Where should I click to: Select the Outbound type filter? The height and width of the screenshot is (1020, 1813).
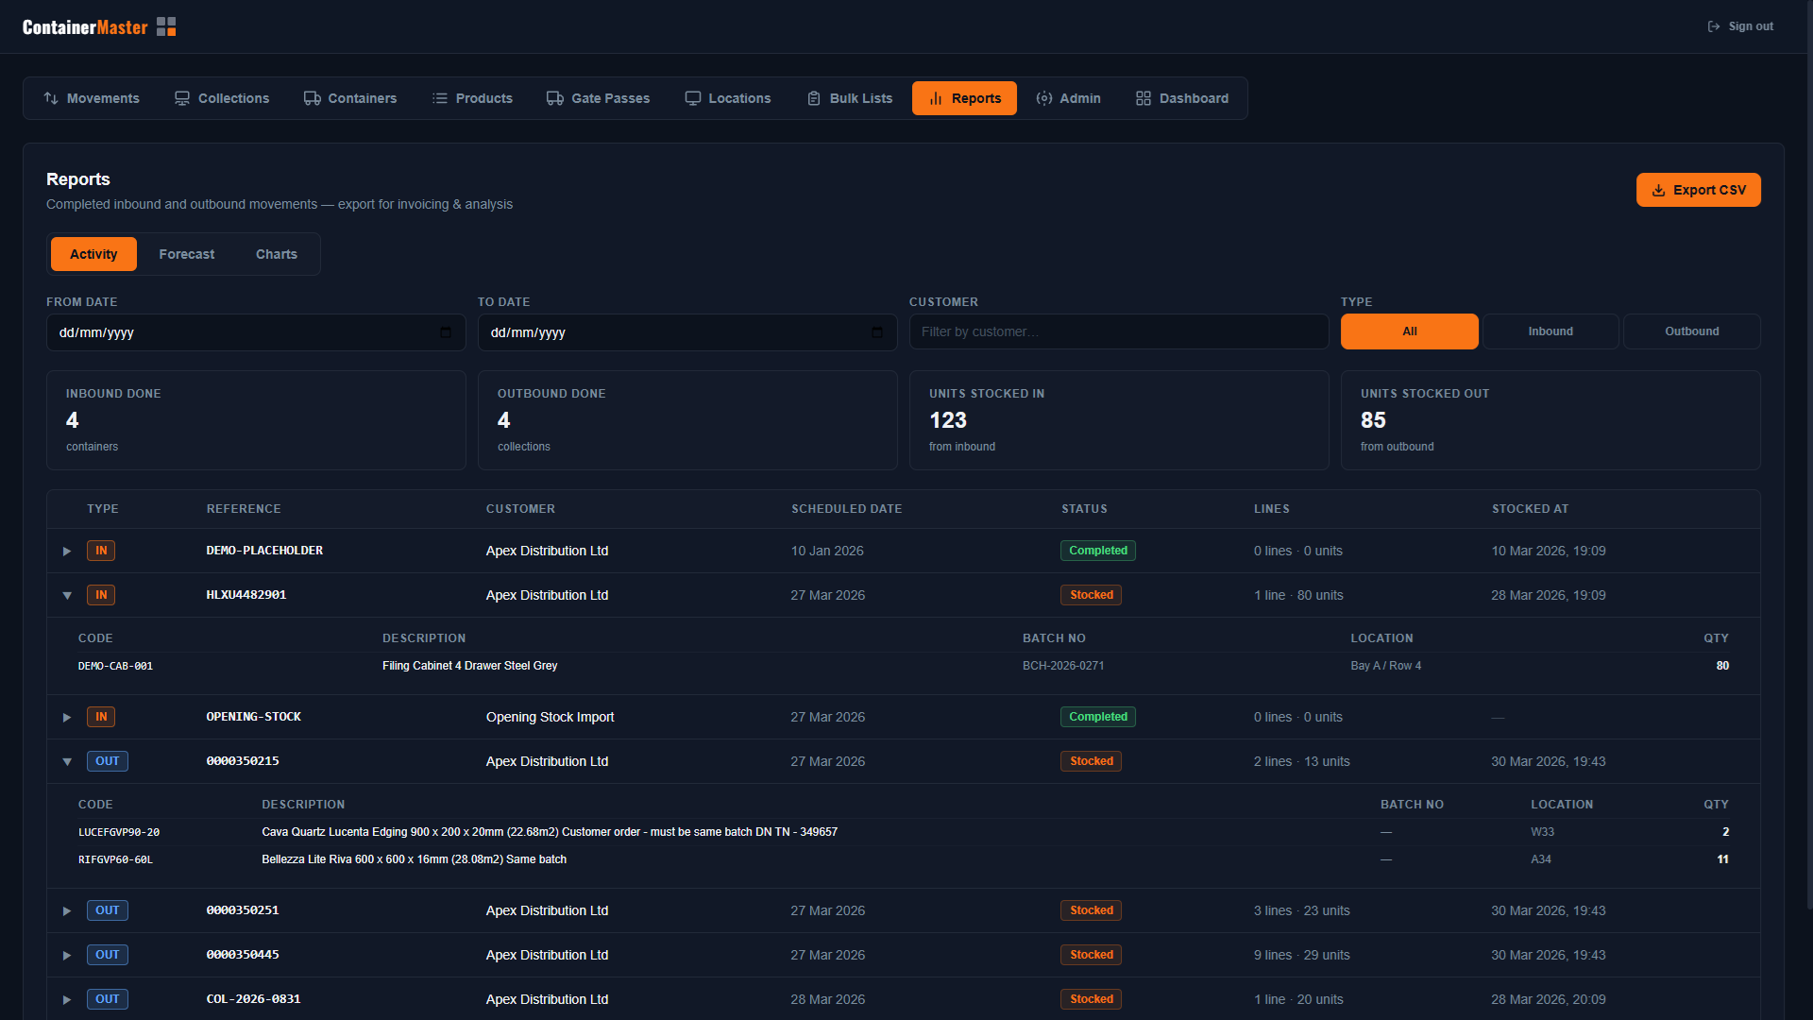coord(1691,331)
